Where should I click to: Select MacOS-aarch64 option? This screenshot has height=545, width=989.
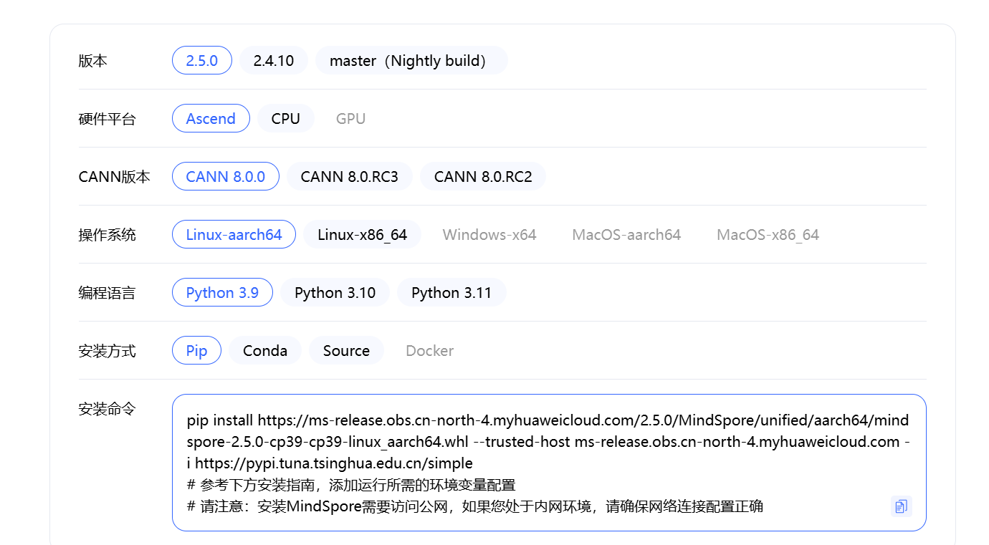pyautogui.click(x=626, y=235)
